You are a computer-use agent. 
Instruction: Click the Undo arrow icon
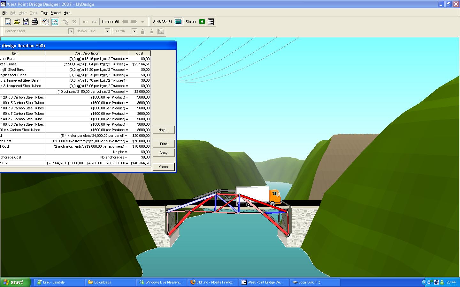pyautogui.click(x=85, y=22)
